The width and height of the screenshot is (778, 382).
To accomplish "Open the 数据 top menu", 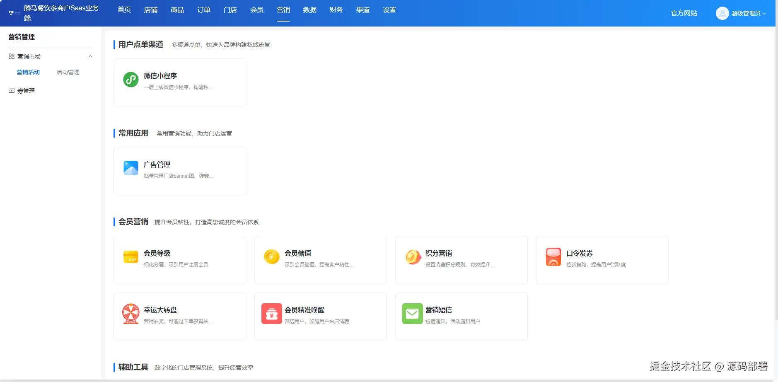I will (310, 10).
